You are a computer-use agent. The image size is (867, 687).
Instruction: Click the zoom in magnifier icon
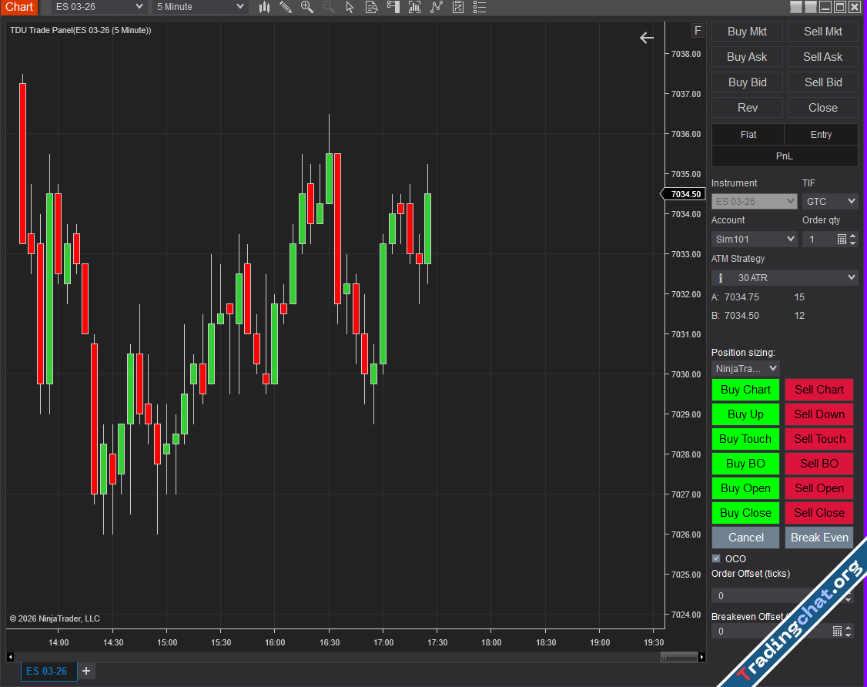307,7
